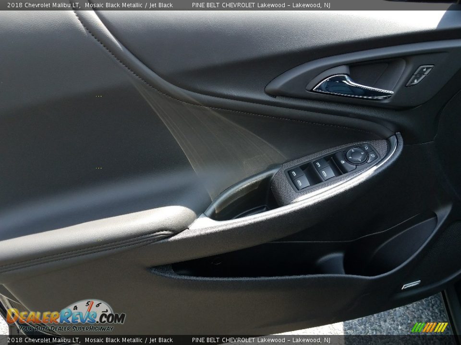Click the round mirror adjustment directional pad
461x345 pixels.
[356, 155]
